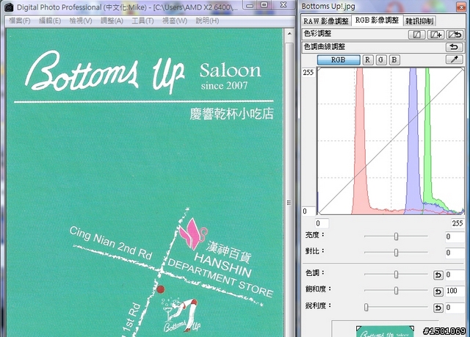Select the G channel button

point(381,60)
